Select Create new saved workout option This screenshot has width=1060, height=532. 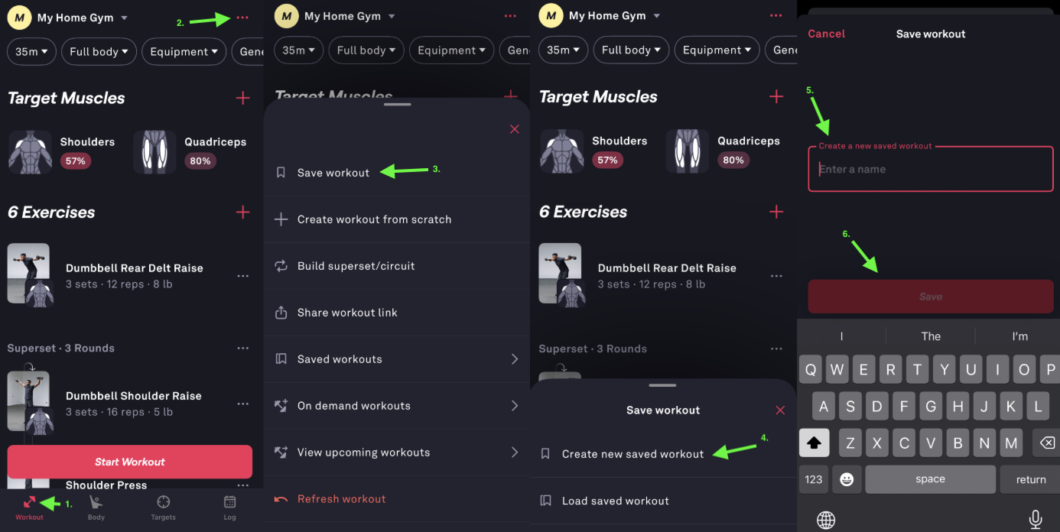point(632,454)
